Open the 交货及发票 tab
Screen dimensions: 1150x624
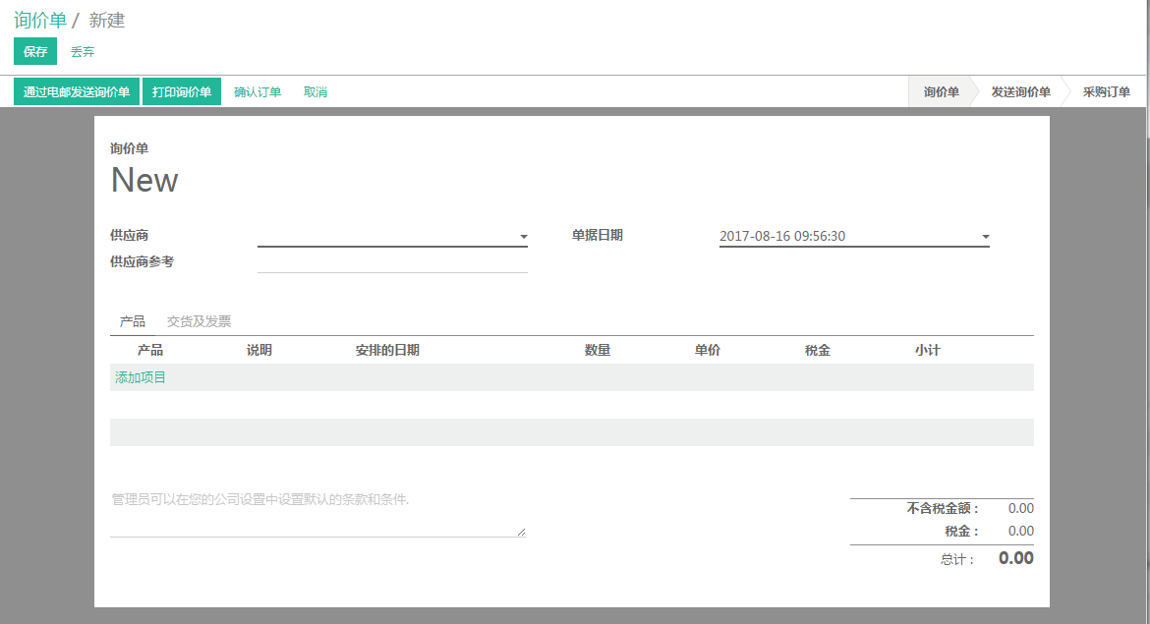point(200,321)
